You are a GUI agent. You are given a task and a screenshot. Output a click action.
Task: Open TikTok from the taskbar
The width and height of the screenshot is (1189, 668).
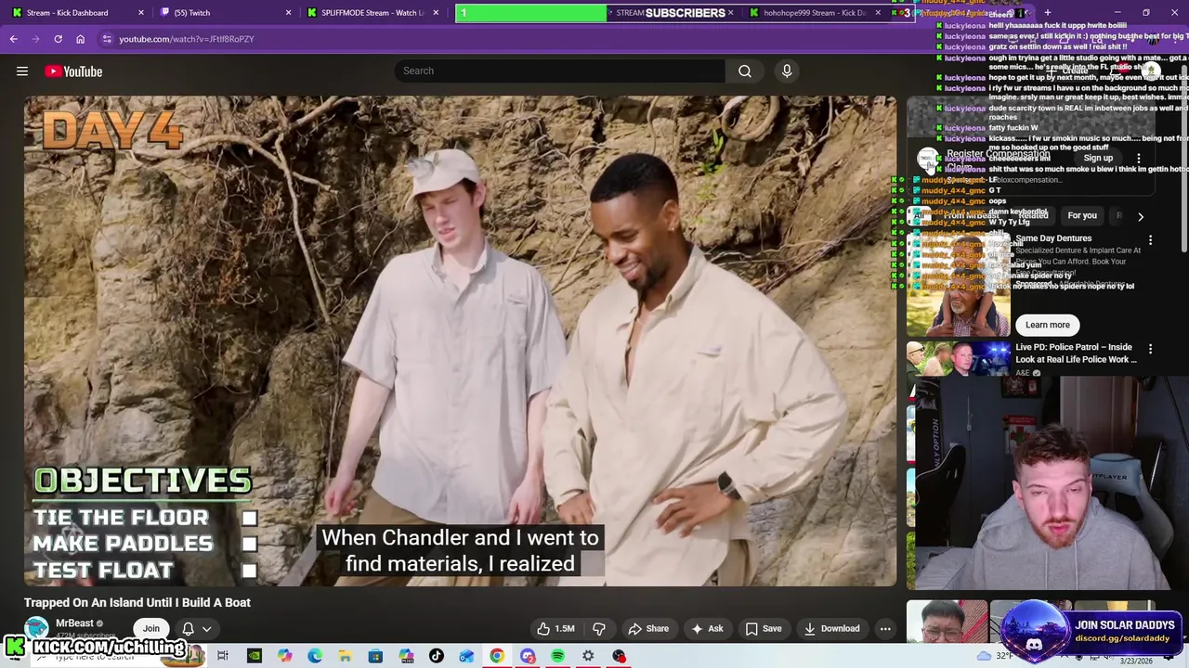(x=437, y=656)
